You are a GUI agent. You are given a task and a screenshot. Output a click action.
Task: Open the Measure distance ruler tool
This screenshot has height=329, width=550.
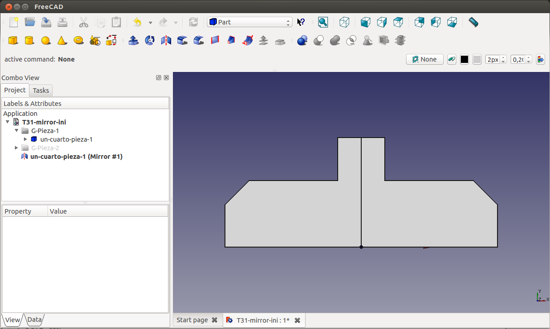click(473, 22)
